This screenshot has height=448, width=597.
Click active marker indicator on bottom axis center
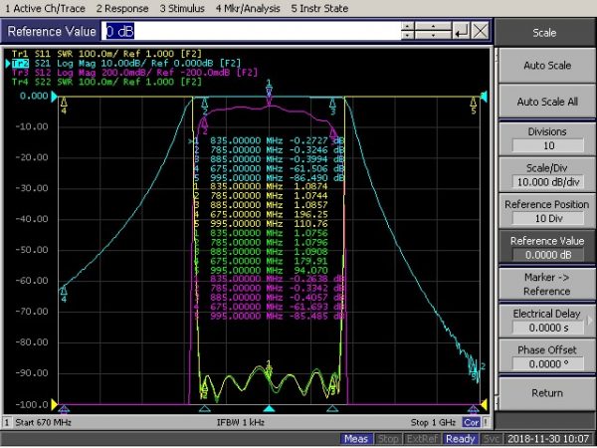(x=270, y=409)
